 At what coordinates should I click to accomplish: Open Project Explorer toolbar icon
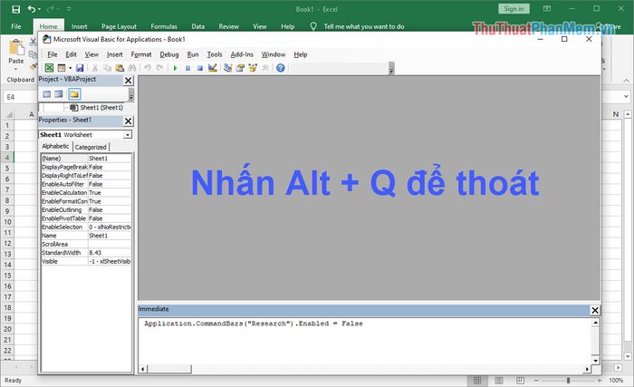[227, 68]
